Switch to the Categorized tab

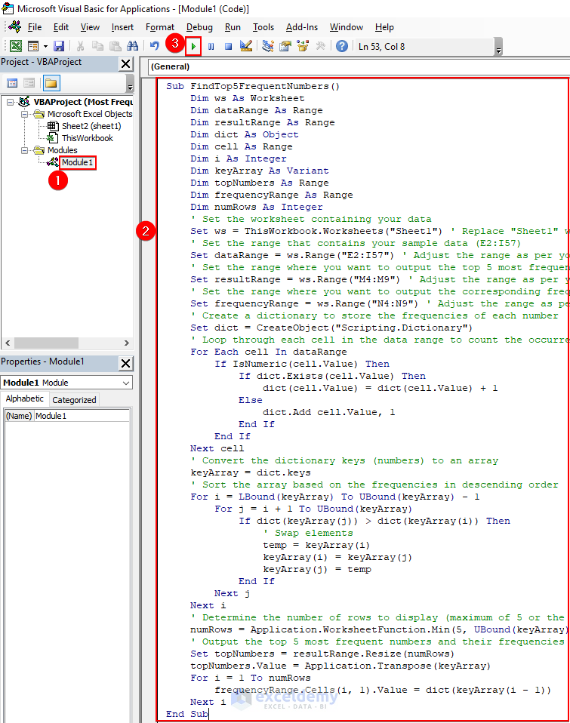tap(74, 400)
